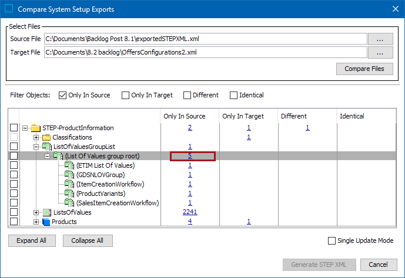
Task: Click the Classifications folder icon
Action: [x=46, y=137]
